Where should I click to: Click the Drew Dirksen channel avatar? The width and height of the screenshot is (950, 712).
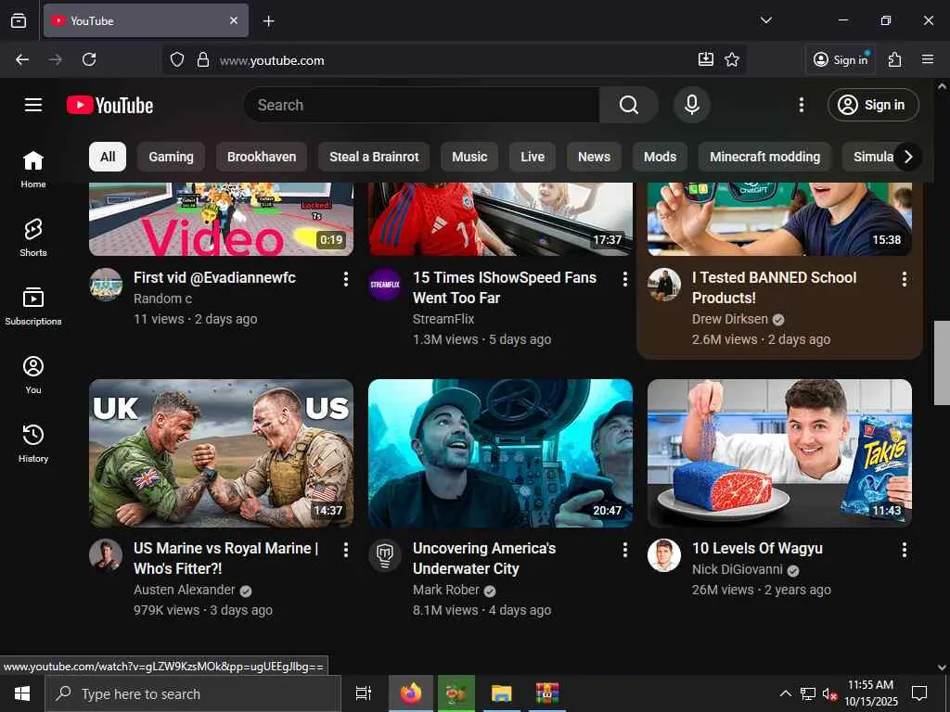pyautogui.click(x=664, y=285)
